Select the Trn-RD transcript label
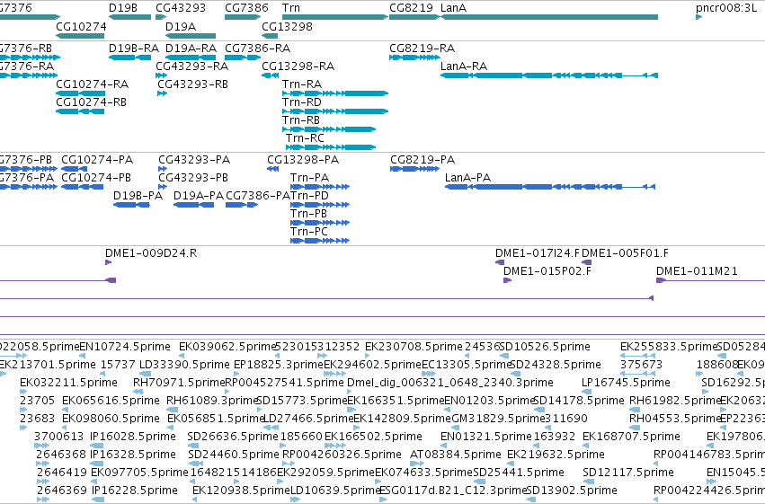The image size is (765, 504). 302,102
